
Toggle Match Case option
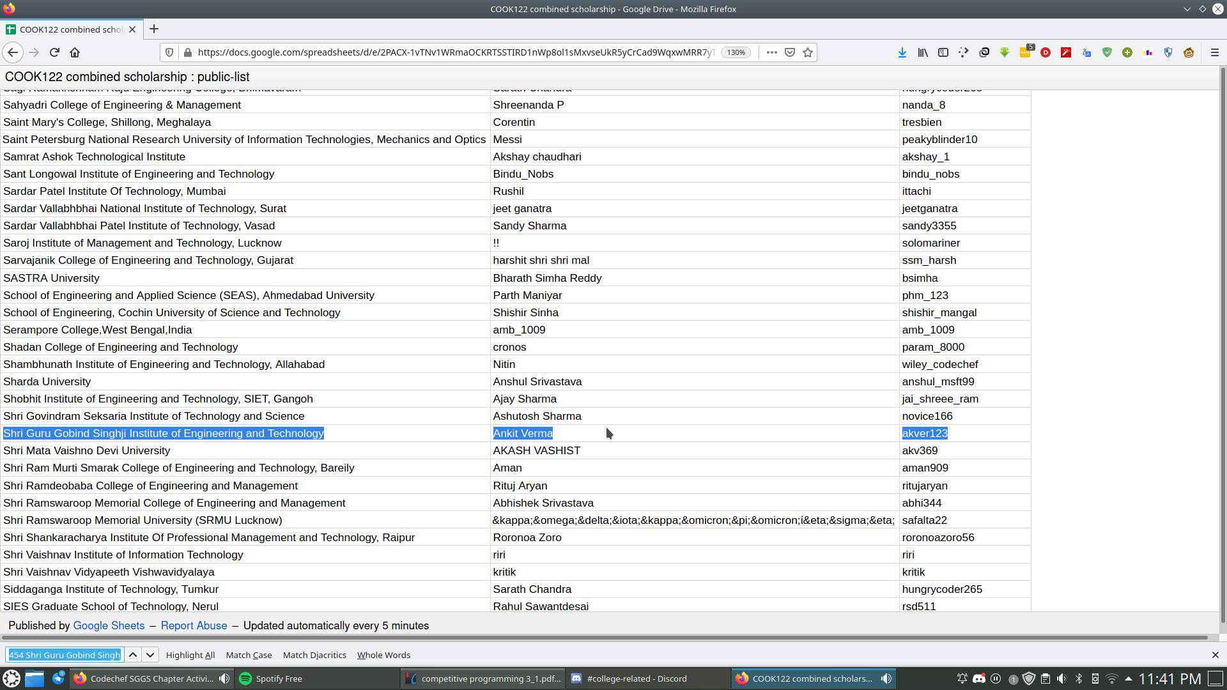pyautogui.click(x=249, y=655)
